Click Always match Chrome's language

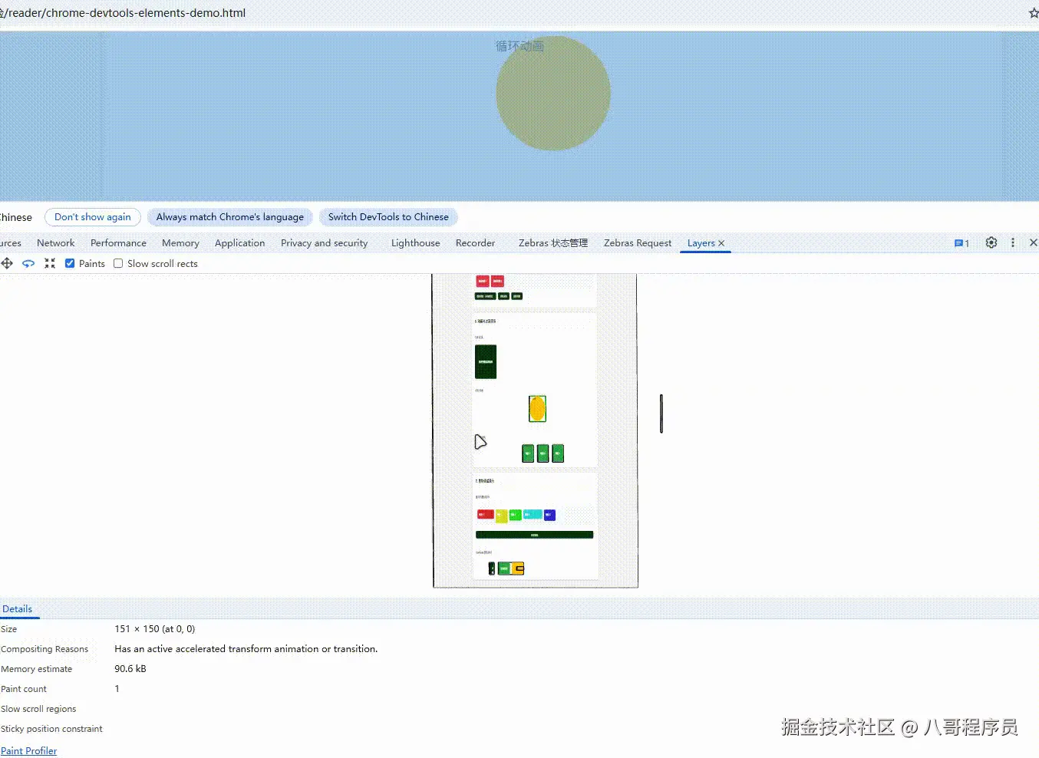coord(229,216)
